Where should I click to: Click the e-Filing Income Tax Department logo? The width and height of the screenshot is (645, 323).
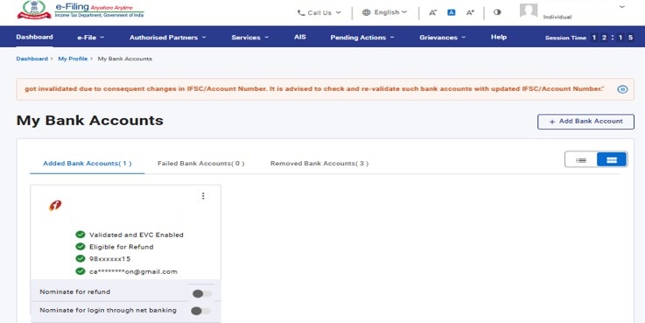[x=81, y=11]
